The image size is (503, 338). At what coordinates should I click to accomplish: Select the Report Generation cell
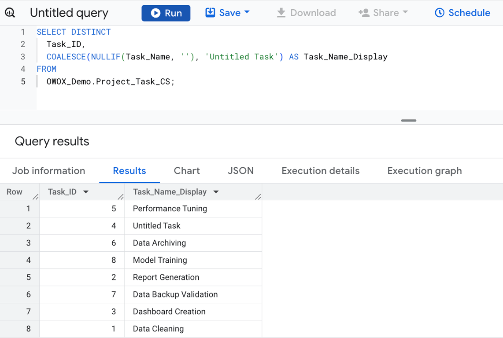(x=193, y=277)
